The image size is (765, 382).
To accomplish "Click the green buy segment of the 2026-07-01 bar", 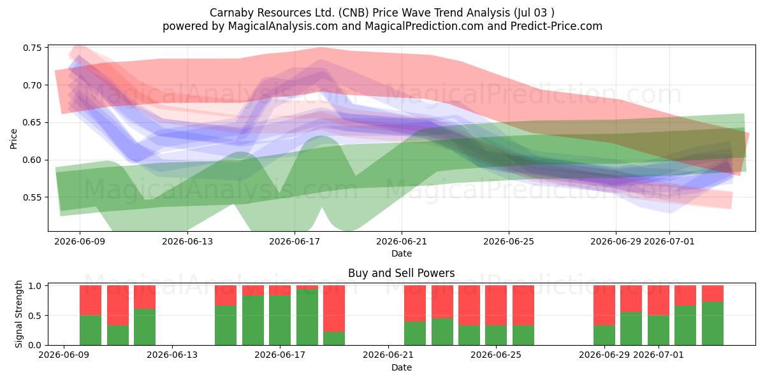I will (x=659, y=330).
